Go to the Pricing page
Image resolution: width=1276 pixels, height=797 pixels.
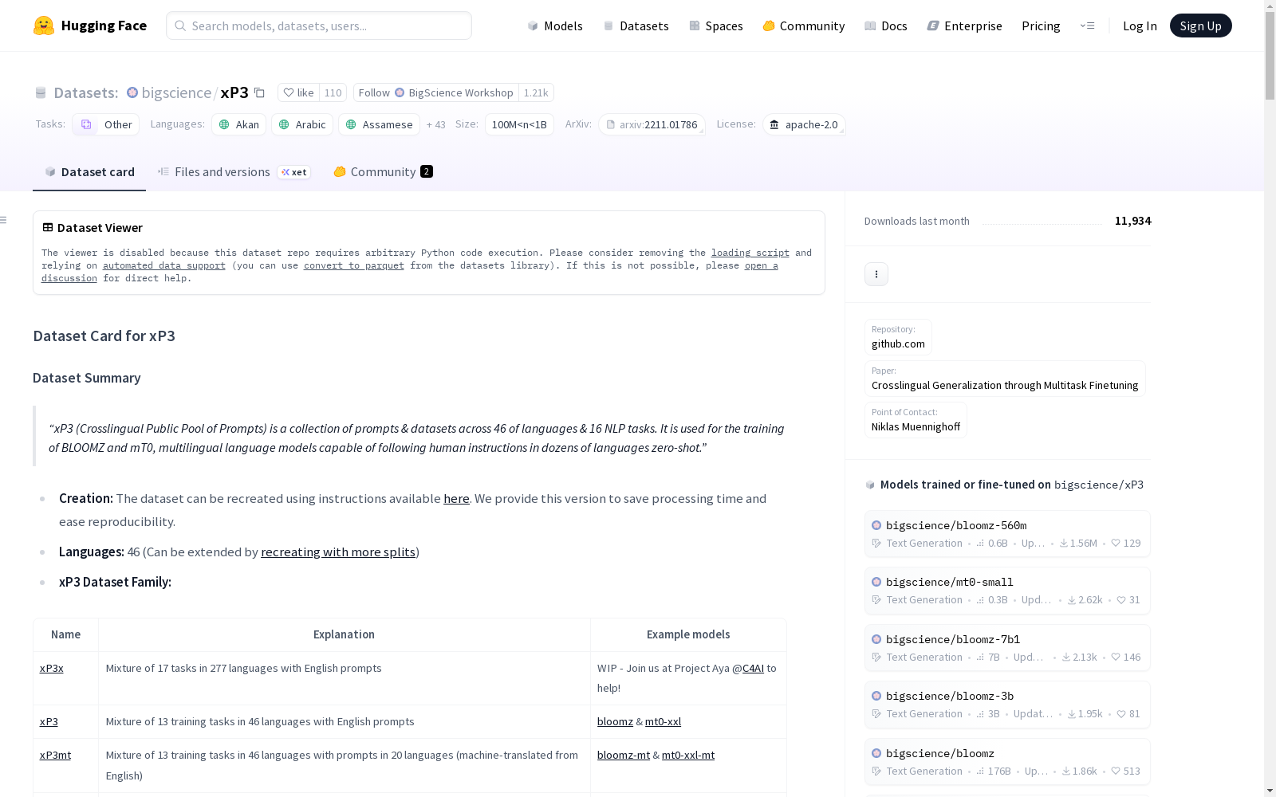[1041, 26]
